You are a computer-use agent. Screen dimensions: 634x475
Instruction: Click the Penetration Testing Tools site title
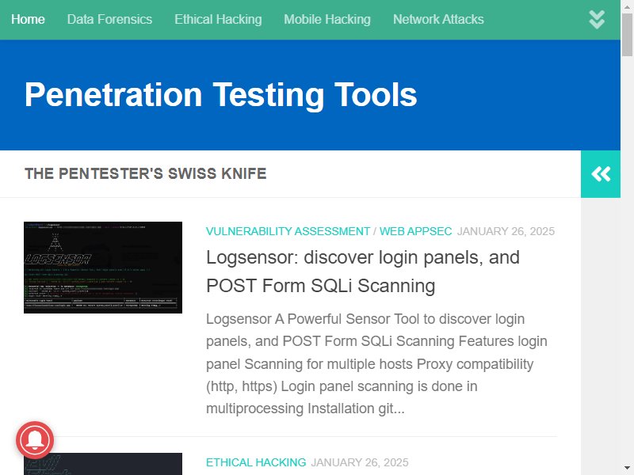221,94
